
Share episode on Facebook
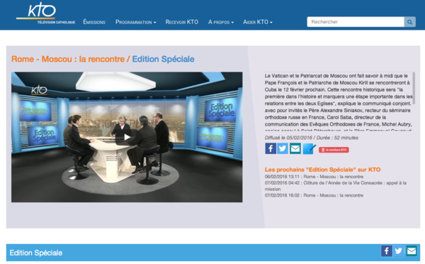coord(271,148)
